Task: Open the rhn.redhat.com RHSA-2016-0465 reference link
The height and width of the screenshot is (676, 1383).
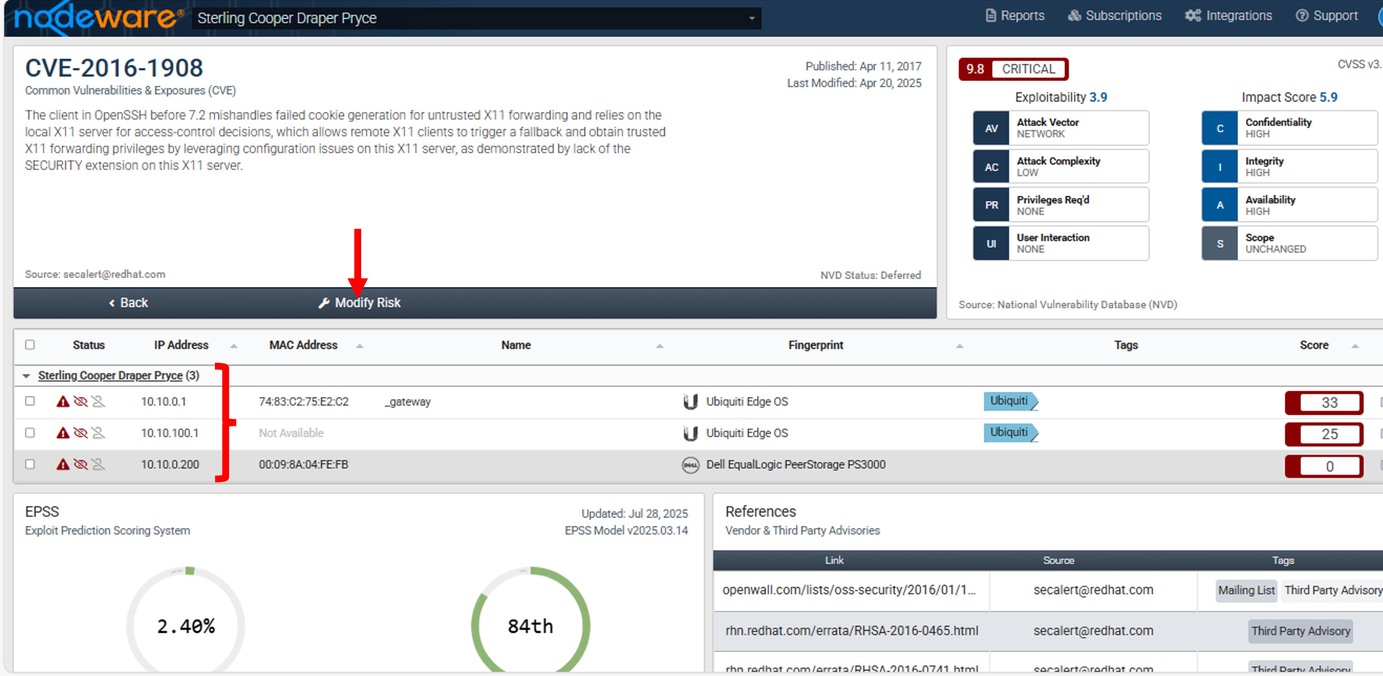Action: point(852,631)
